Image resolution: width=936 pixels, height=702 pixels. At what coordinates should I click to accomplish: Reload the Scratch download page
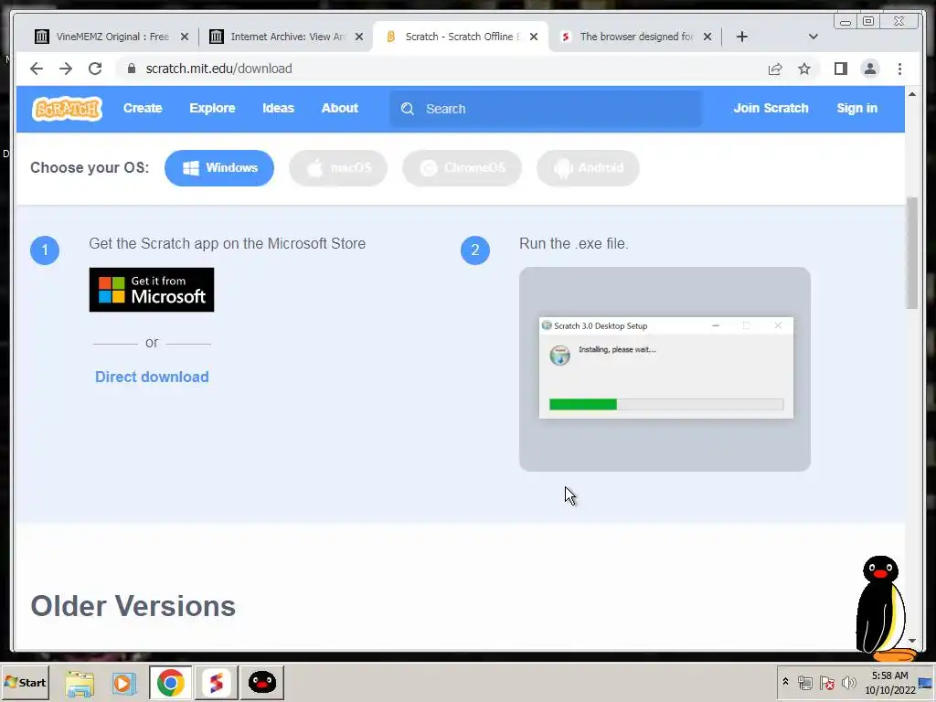click(x=95, y=69)
